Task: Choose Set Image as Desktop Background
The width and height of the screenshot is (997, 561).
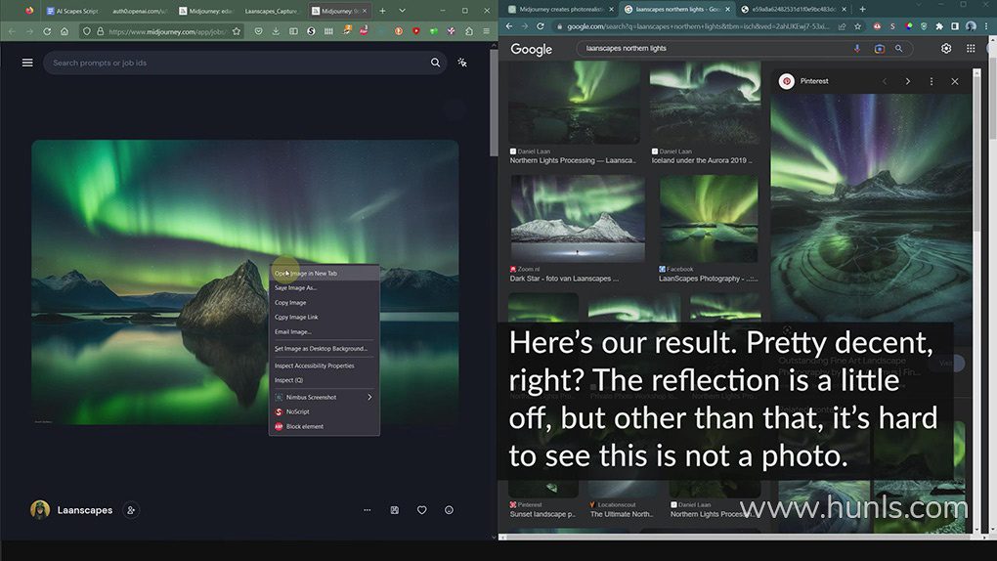Action: click(x=325, y=349)
